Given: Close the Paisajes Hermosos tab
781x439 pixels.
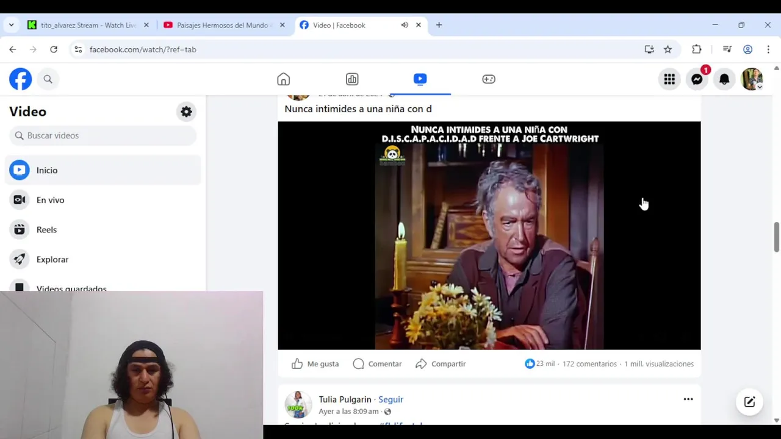Looking at the screenshot, I should click(x=283, y=25).
